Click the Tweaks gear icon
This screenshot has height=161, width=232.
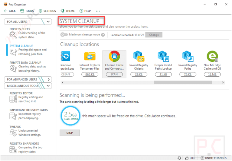(13, 133)
